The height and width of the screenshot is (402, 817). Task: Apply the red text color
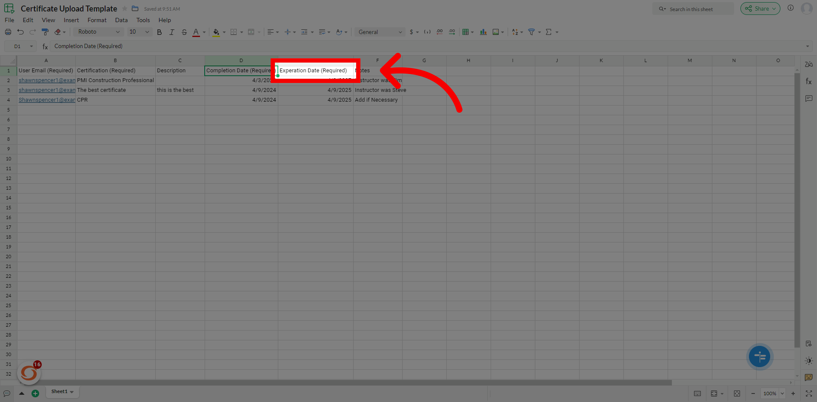[x=196, y=32]
